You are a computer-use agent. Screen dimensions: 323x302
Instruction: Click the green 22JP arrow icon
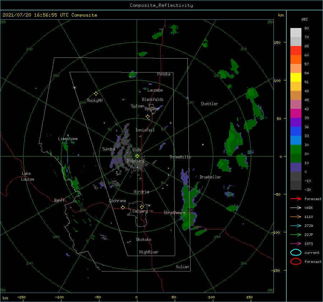pyautogui.click(x=296, y=234)
